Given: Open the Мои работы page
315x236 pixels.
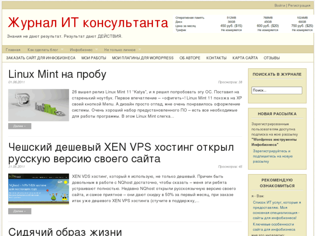Looking at the screenshot, I should (x=94, y=58).
